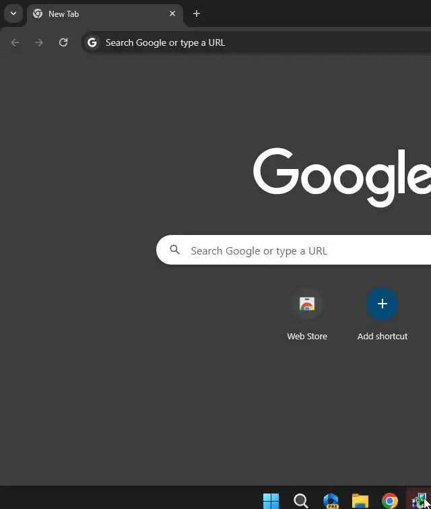The image size is (431, 509).
Task: Focus the address bar URL field
Action: pyautogui.click(x=257, y=42)
